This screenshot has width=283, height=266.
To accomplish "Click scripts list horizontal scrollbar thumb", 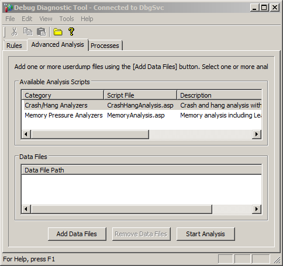I will point(90,134).
